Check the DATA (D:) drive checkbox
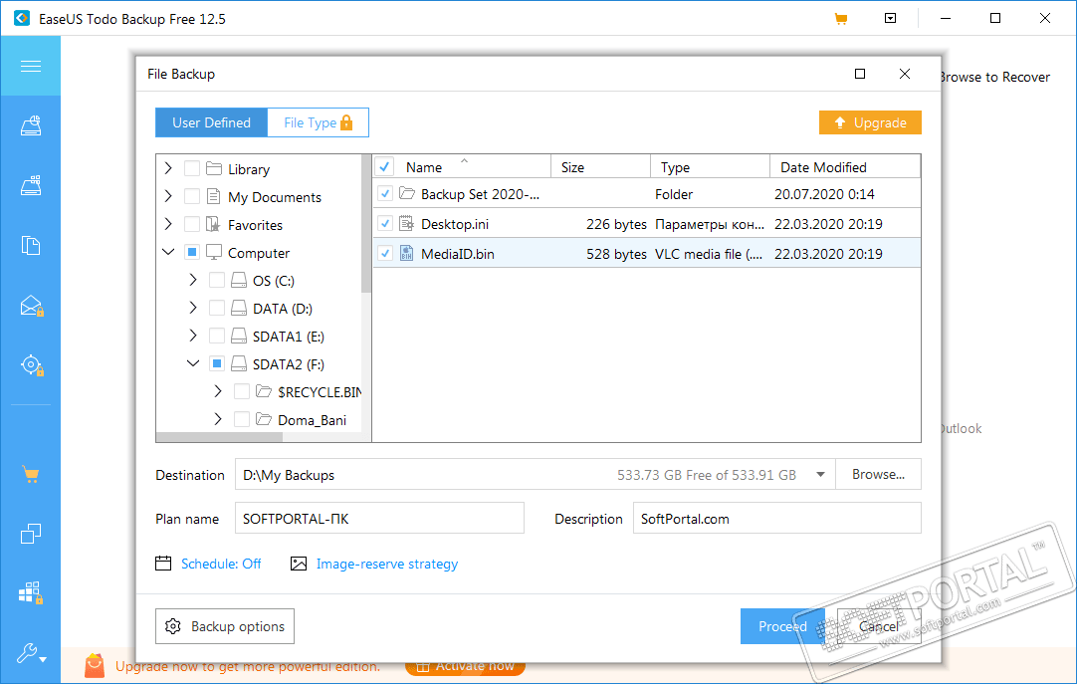 point(217,309)
